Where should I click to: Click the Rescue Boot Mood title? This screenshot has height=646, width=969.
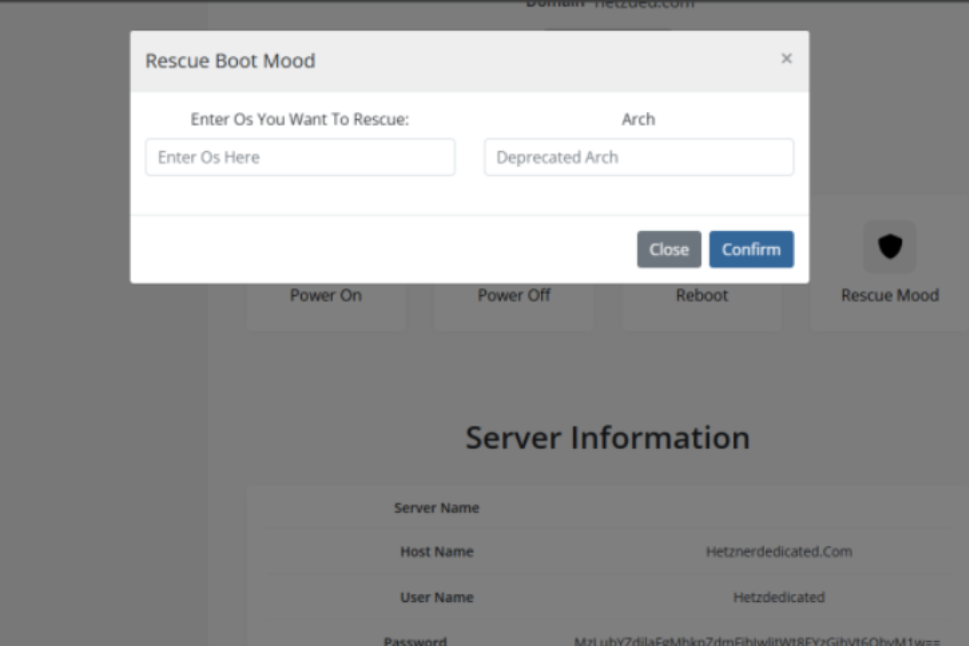coord(230,61)
